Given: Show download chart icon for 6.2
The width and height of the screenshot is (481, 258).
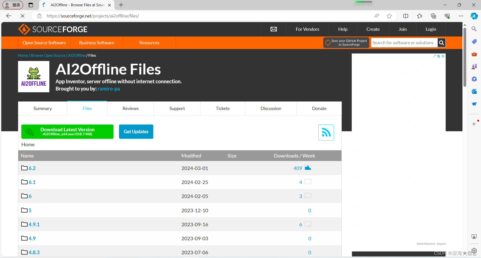Looking at the screenshot, I should click(308, 168).
